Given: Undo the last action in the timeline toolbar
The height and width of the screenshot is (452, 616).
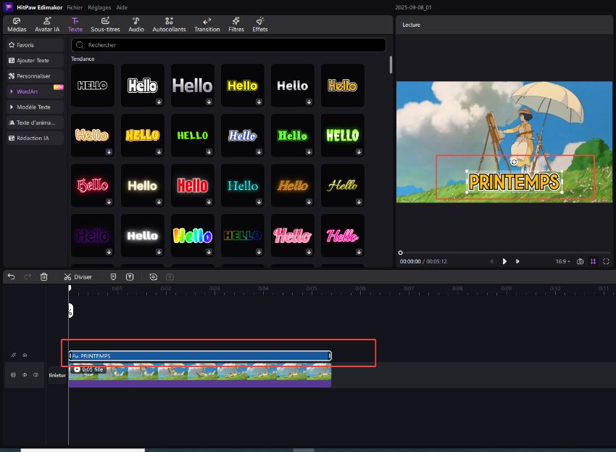Looking at the screenshot, I should pyautogui.click(x=11, y=277).
